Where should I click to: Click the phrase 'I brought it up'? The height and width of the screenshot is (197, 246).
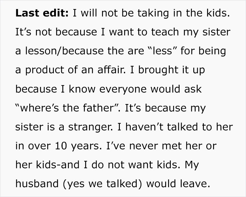(168, 70)
